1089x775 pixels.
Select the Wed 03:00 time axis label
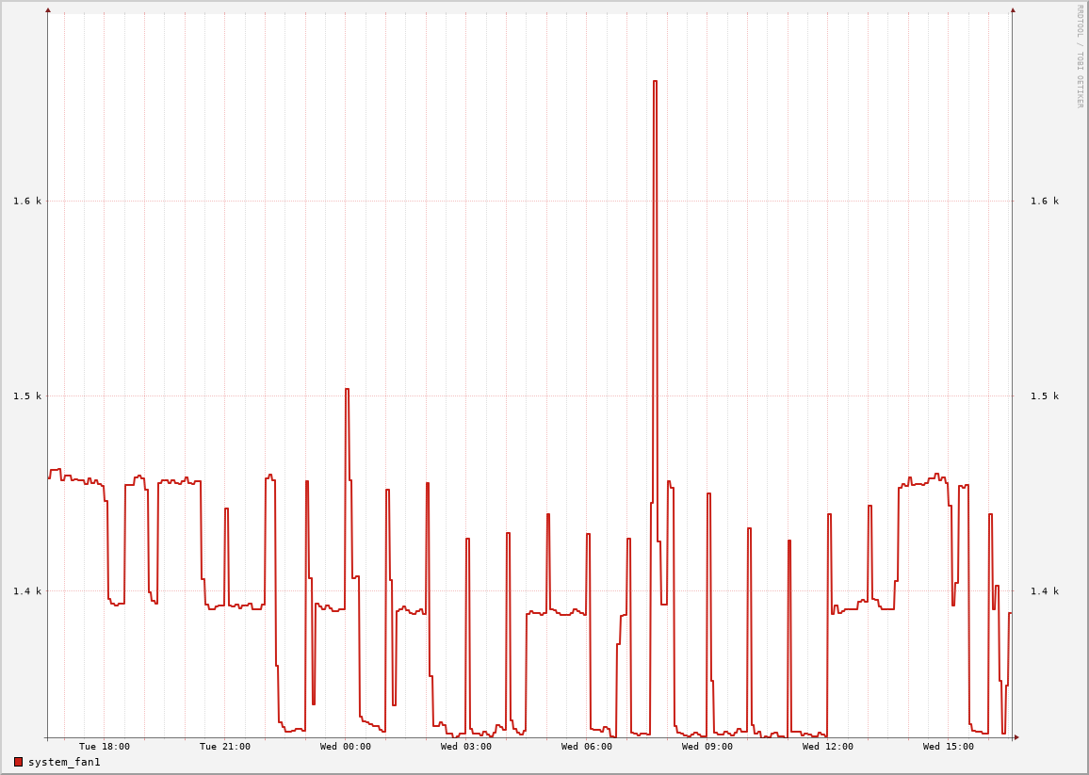(466, 747)
